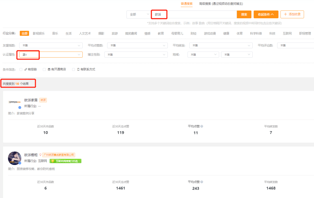Enable the 有挂链 filter checkbox
The image size is (314, 198).
(x=21, y=69)
